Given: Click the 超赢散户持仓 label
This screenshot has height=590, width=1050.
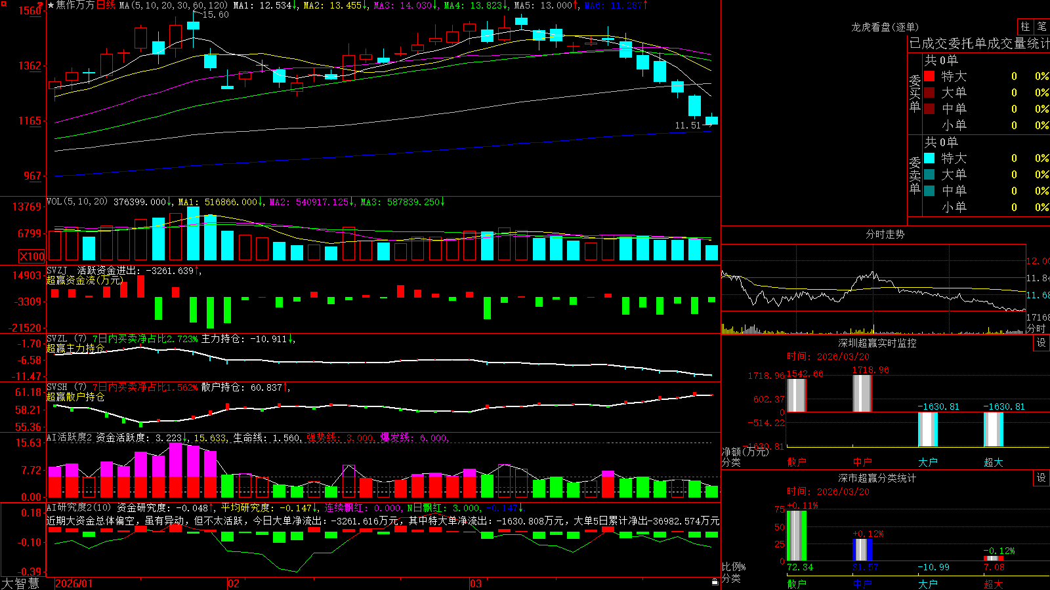Looking at the screenshot, I should 75,397.
